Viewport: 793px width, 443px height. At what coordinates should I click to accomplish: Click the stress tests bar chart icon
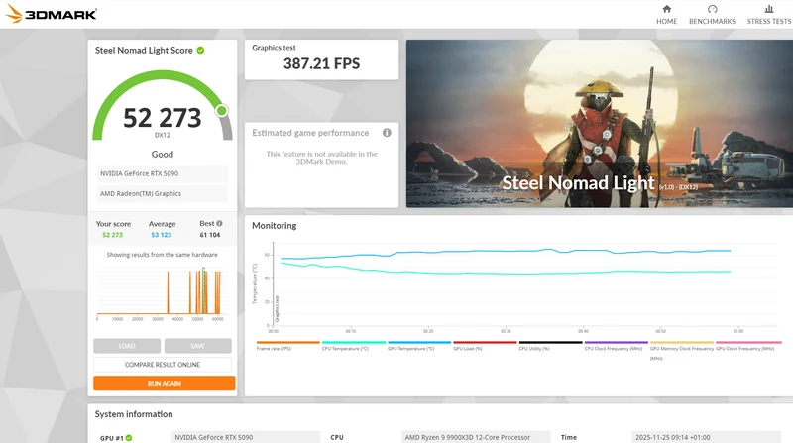pos(769,9)
